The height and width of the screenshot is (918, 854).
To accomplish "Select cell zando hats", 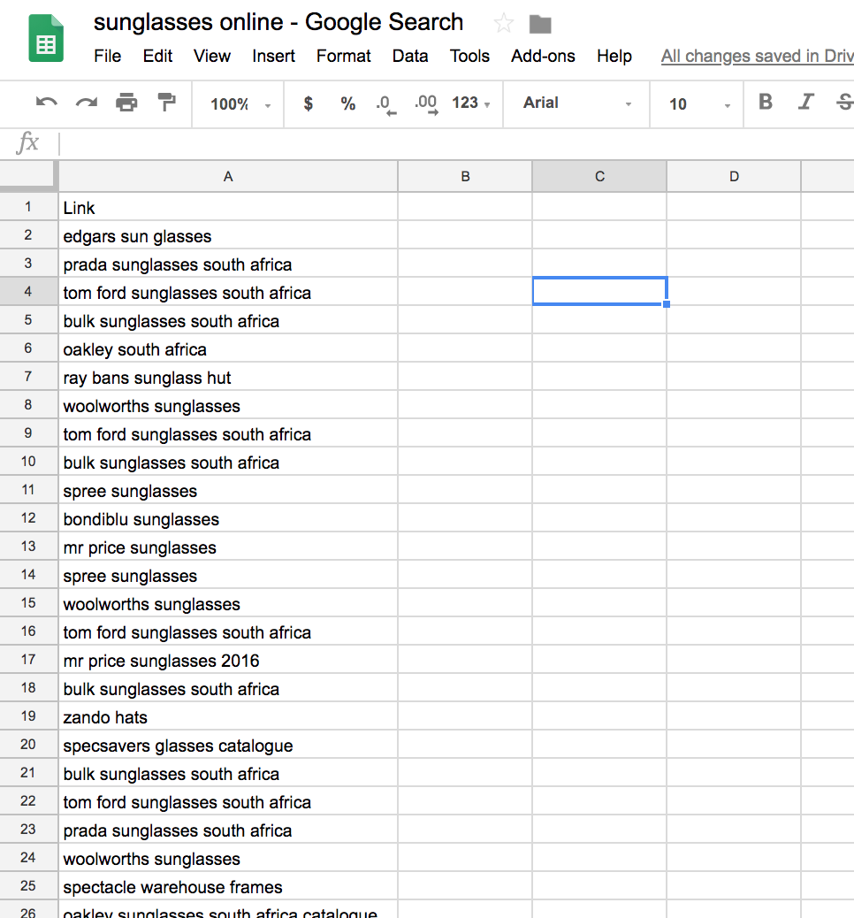I will coord(228,716).
